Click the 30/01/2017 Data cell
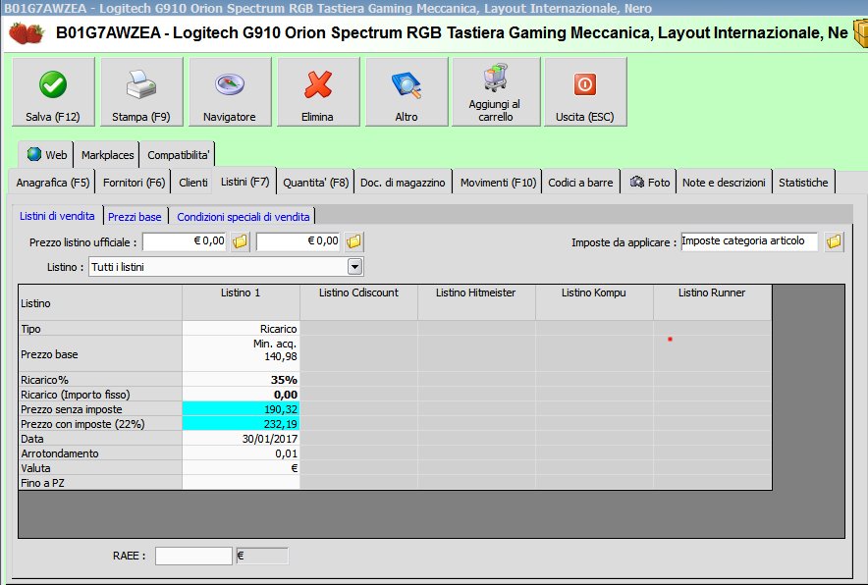Image resolution: width=868 pixels, height=585 pixels. point(241,439)
